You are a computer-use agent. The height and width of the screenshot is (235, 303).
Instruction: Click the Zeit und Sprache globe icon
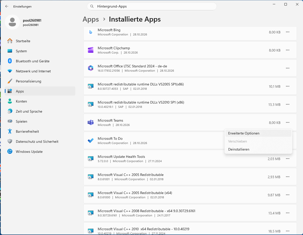point(10,111)
